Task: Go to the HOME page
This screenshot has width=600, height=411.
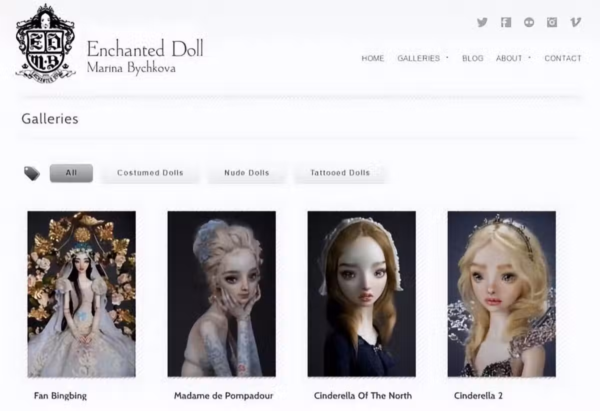Action: point(373,58)
